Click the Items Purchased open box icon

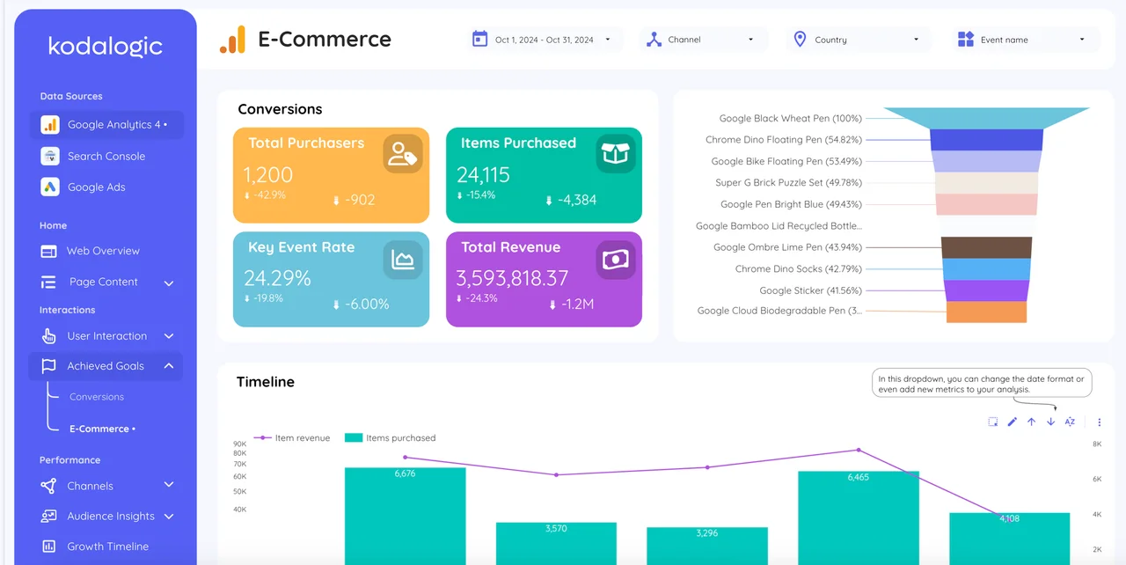click(x=616, y=154)
